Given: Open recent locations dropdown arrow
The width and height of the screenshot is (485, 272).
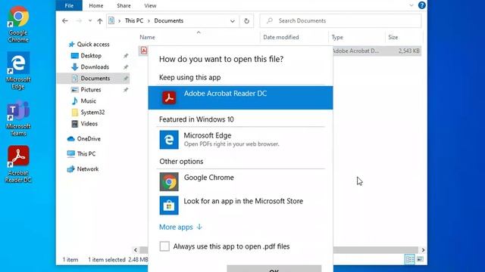Looking at the screenshot, I should coord(90,20).
